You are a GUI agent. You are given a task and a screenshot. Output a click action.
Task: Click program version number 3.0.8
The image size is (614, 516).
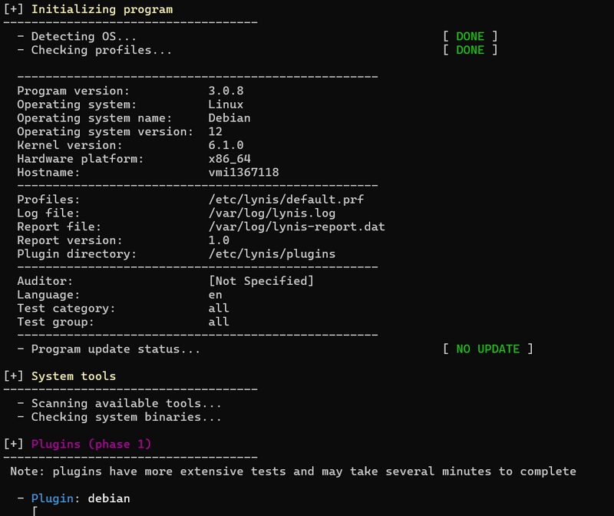(x=226, y=91)
